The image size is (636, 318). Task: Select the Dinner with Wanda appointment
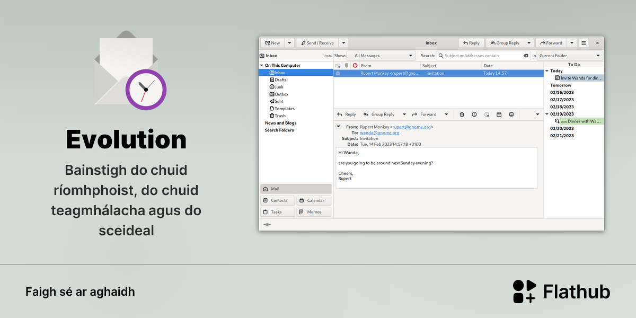click(578, 121)
